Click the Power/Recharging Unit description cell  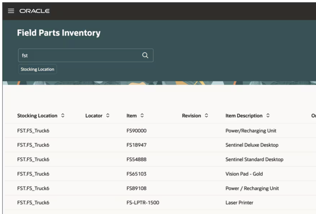click(251, 131)
